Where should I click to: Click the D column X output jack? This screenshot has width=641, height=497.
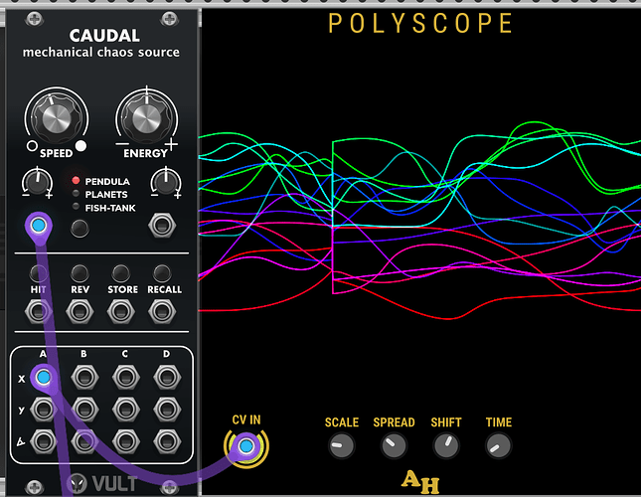(167, 378)
